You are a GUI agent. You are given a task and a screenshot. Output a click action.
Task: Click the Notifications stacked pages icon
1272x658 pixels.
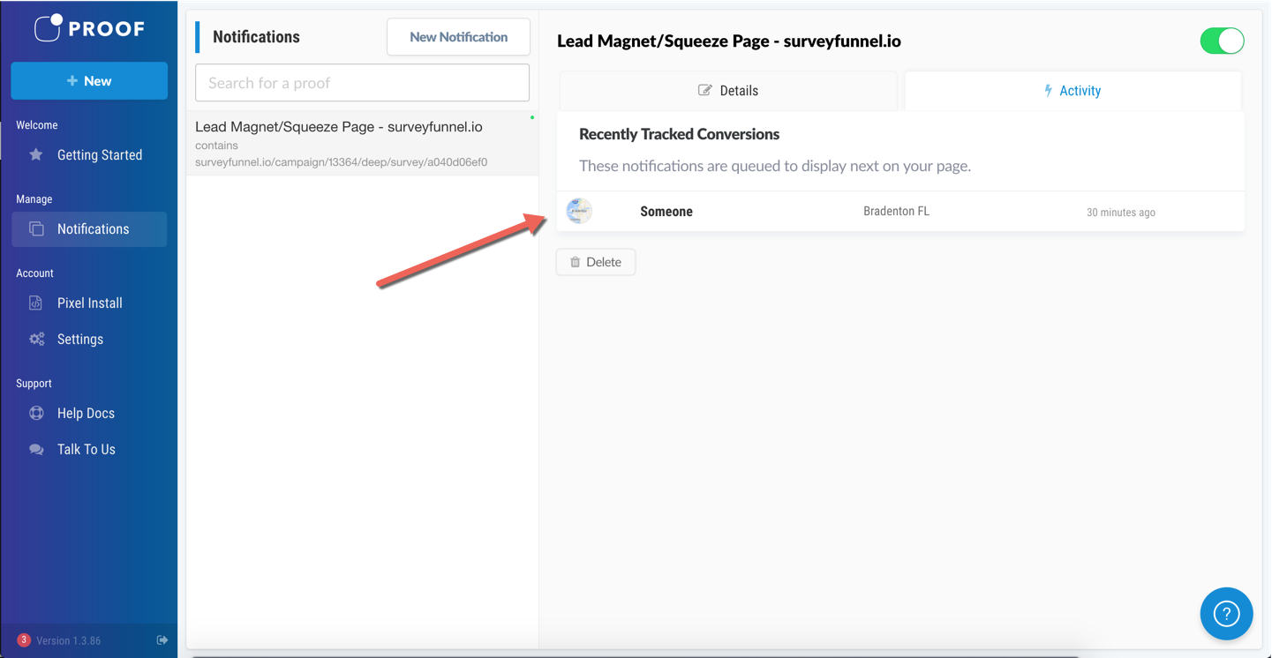tap(36, 229)
